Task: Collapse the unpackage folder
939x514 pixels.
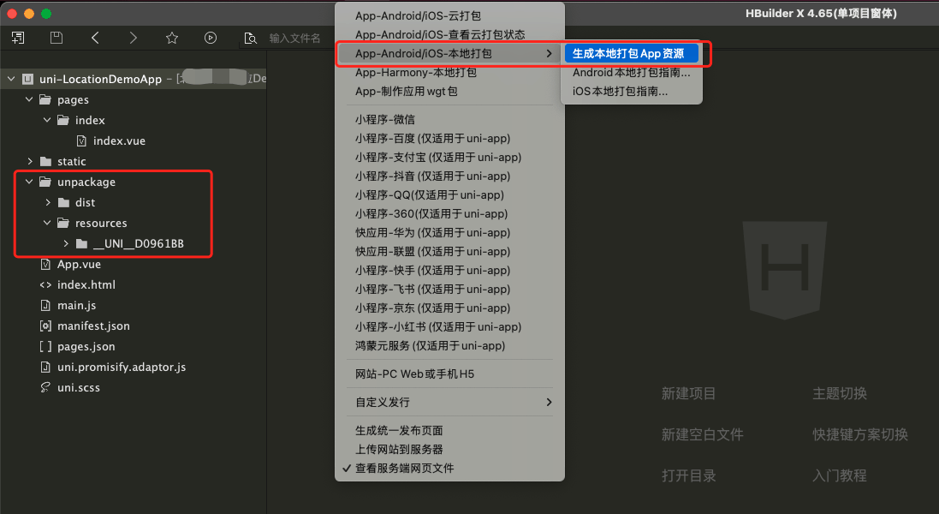Action: click(29, 182)
